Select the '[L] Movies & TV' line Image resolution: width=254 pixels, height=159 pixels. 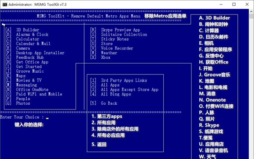click(24, 80)
